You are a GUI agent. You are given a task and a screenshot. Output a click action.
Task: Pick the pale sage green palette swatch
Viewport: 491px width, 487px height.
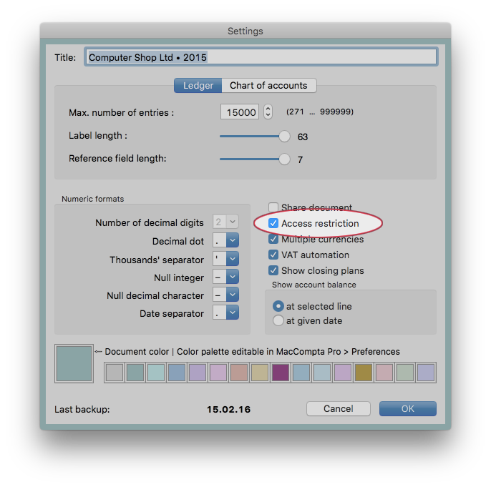point(405,373)
